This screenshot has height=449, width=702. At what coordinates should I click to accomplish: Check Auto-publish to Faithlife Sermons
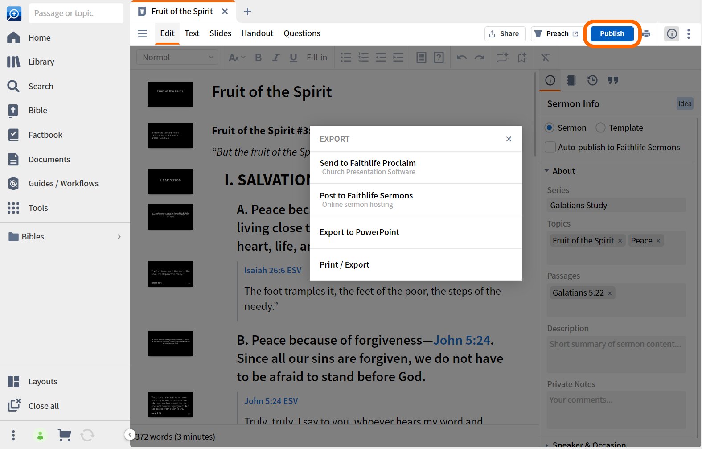tap(550, 147)
